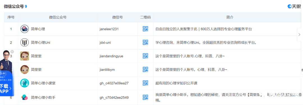This screenshot has height=105, width=303.
Task: Click the 简单心理Uni account avatar
Action: click(24, 42)
